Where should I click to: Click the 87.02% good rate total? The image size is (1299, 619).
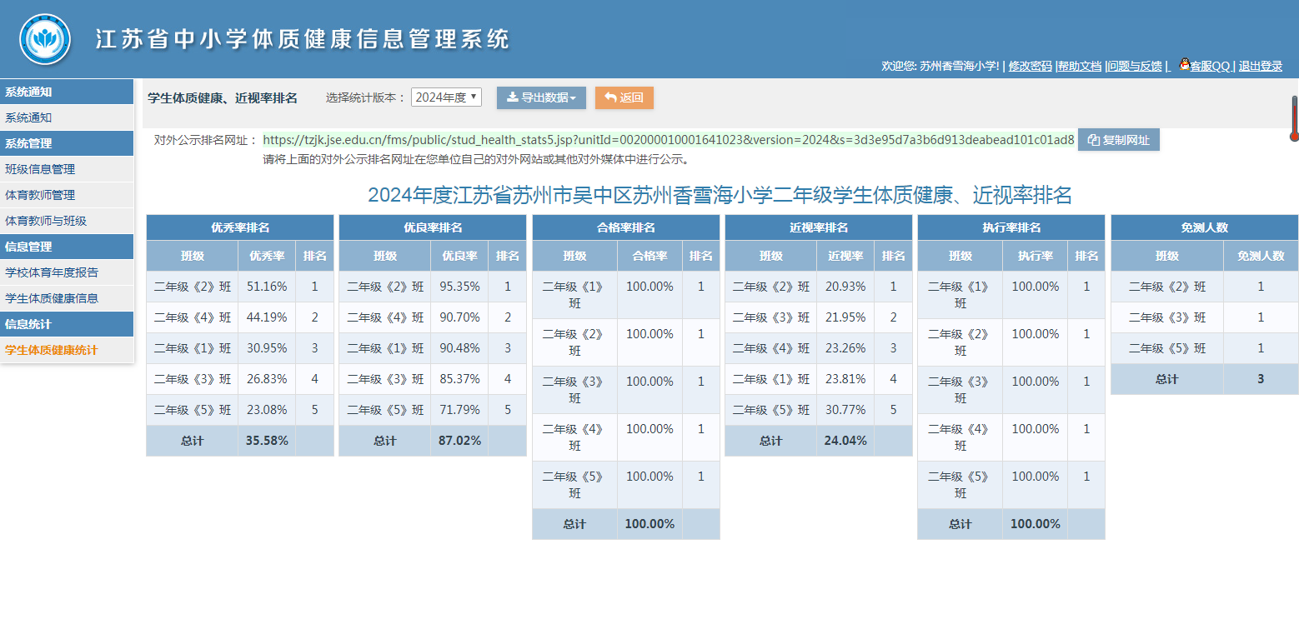[x=459, y=441]
